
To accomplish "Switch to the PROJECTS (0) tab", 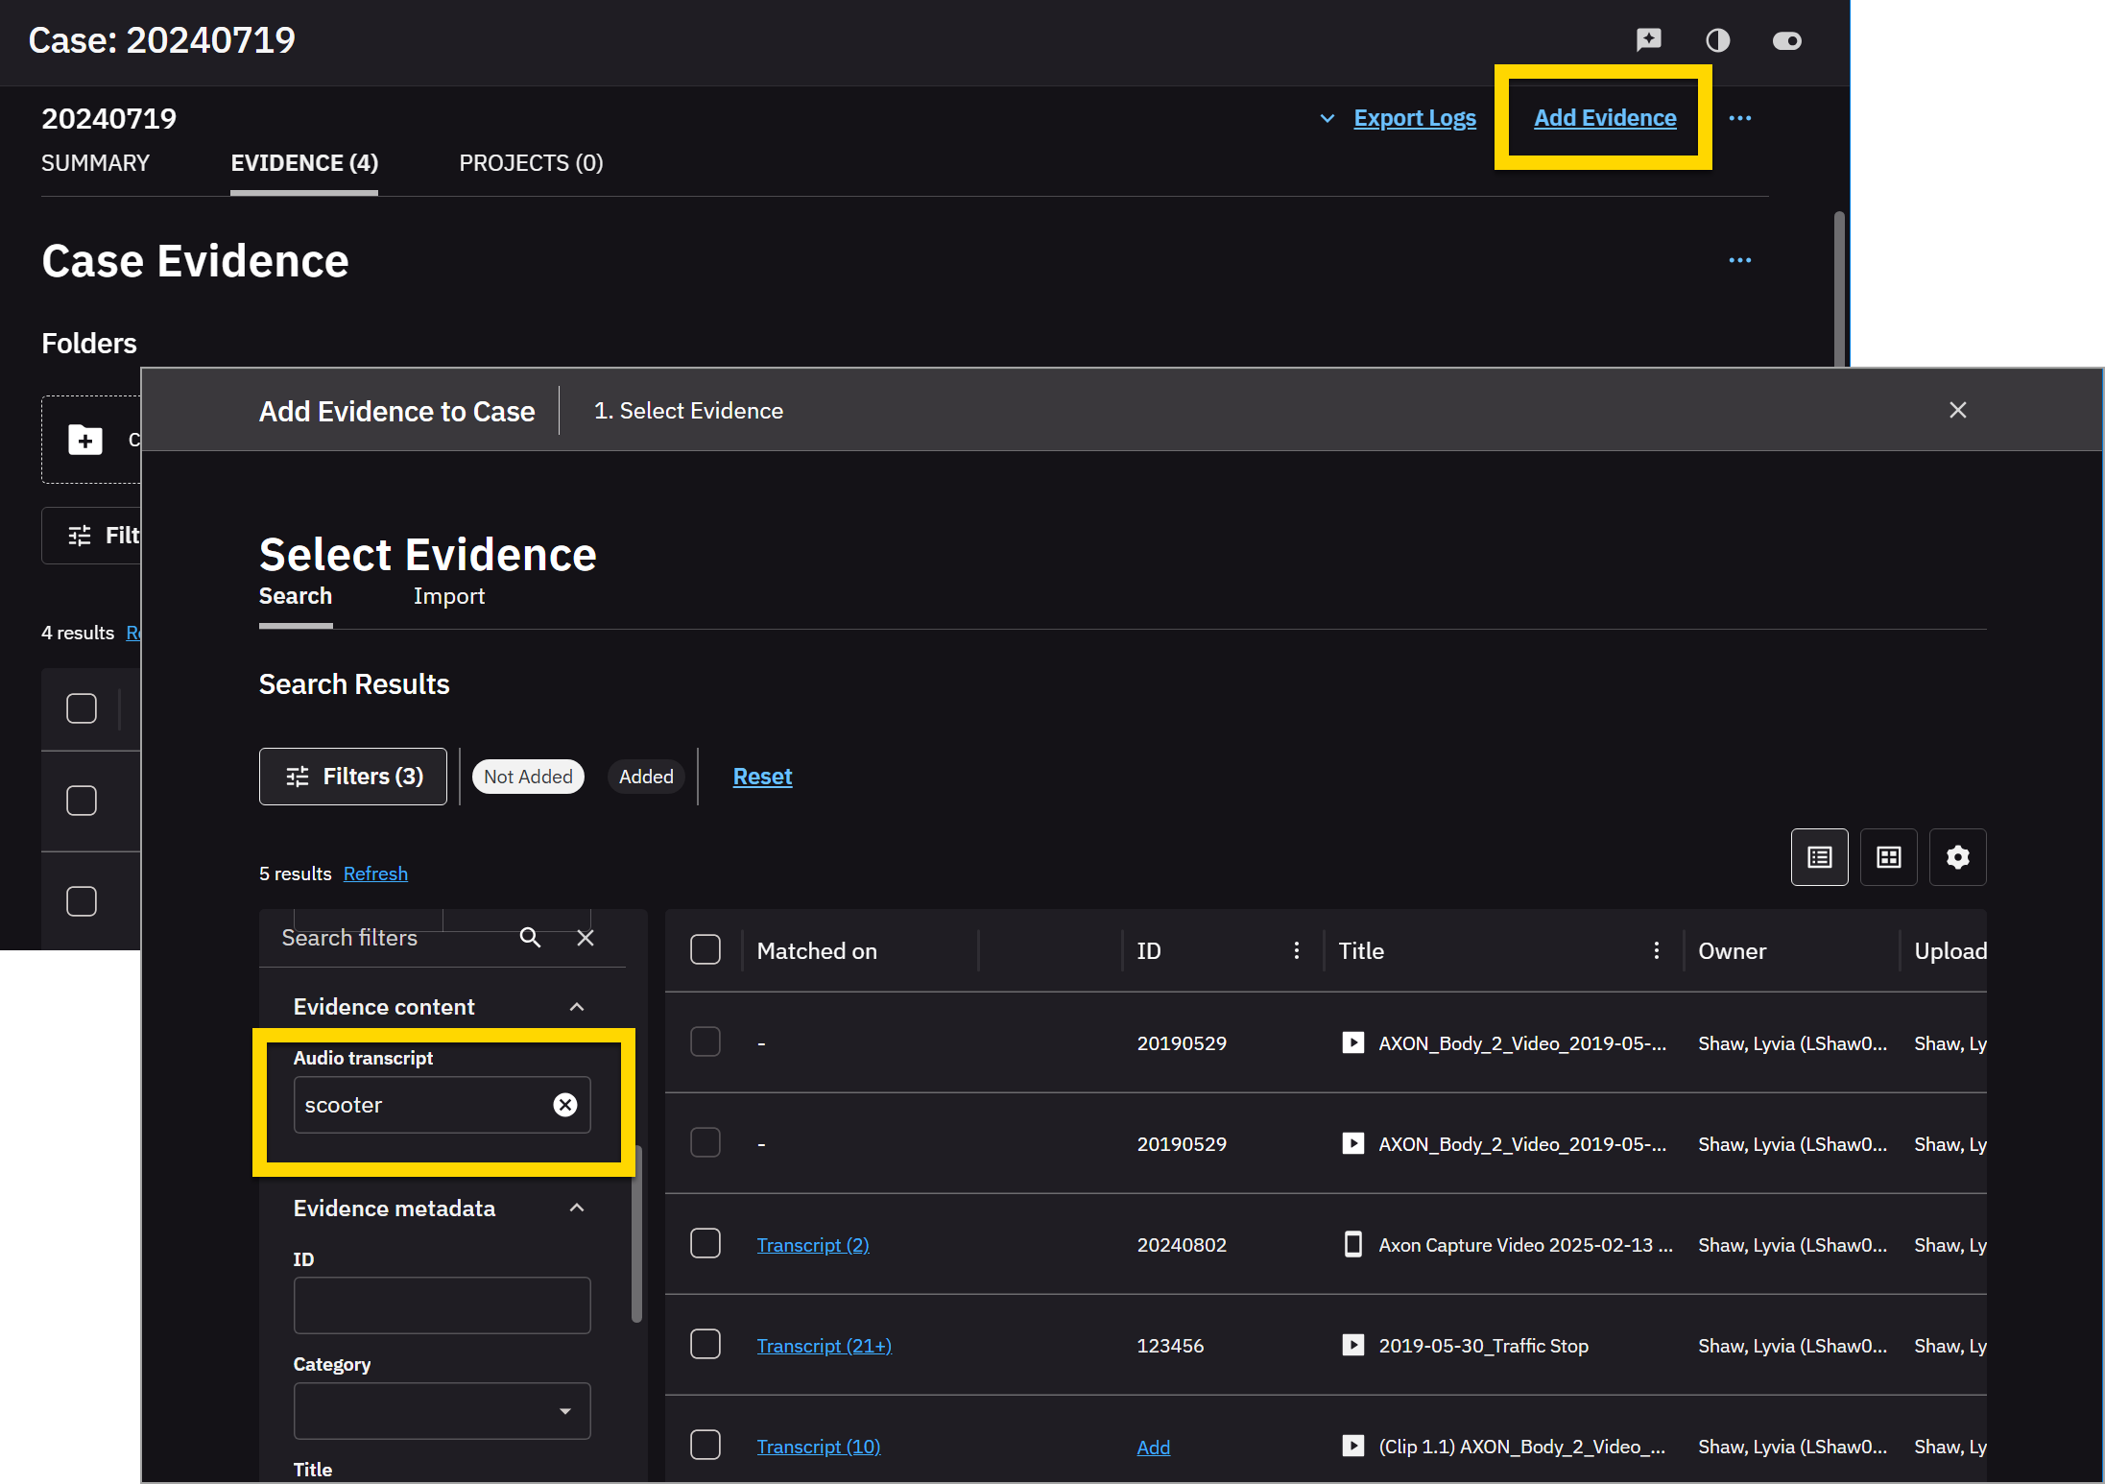I will (x=531, y=163).
